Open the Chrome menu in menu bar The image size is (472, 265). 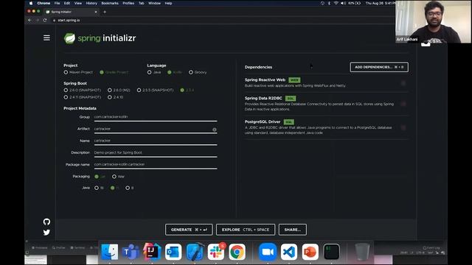(44, 3)
